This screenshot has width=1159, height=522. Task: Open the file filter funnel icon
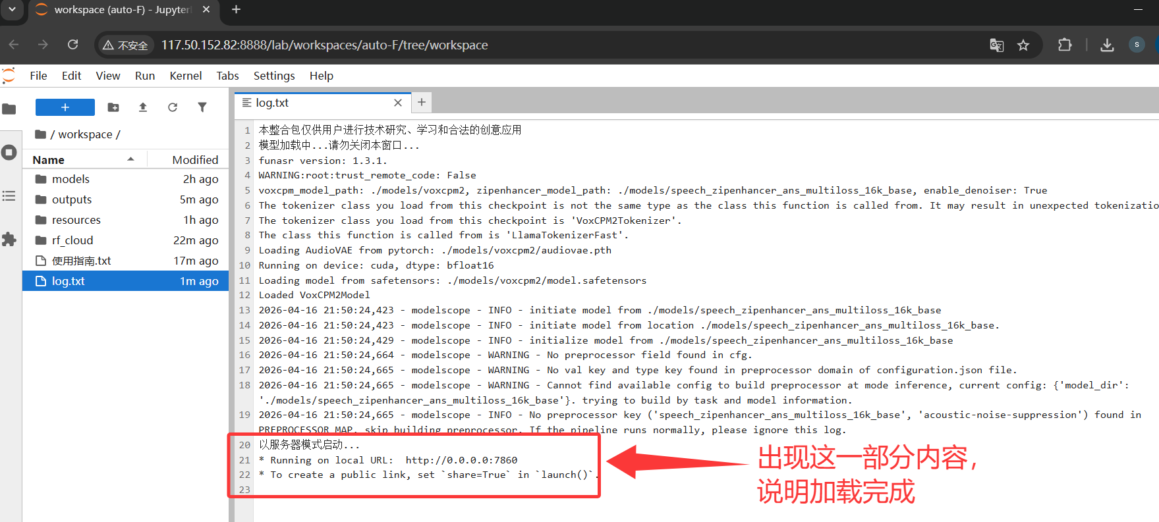[x=202, y=107]
